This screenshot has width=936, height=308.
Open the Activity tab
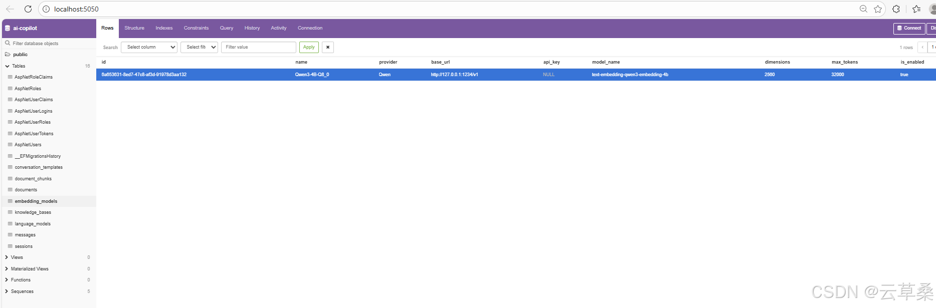[279, 28]
